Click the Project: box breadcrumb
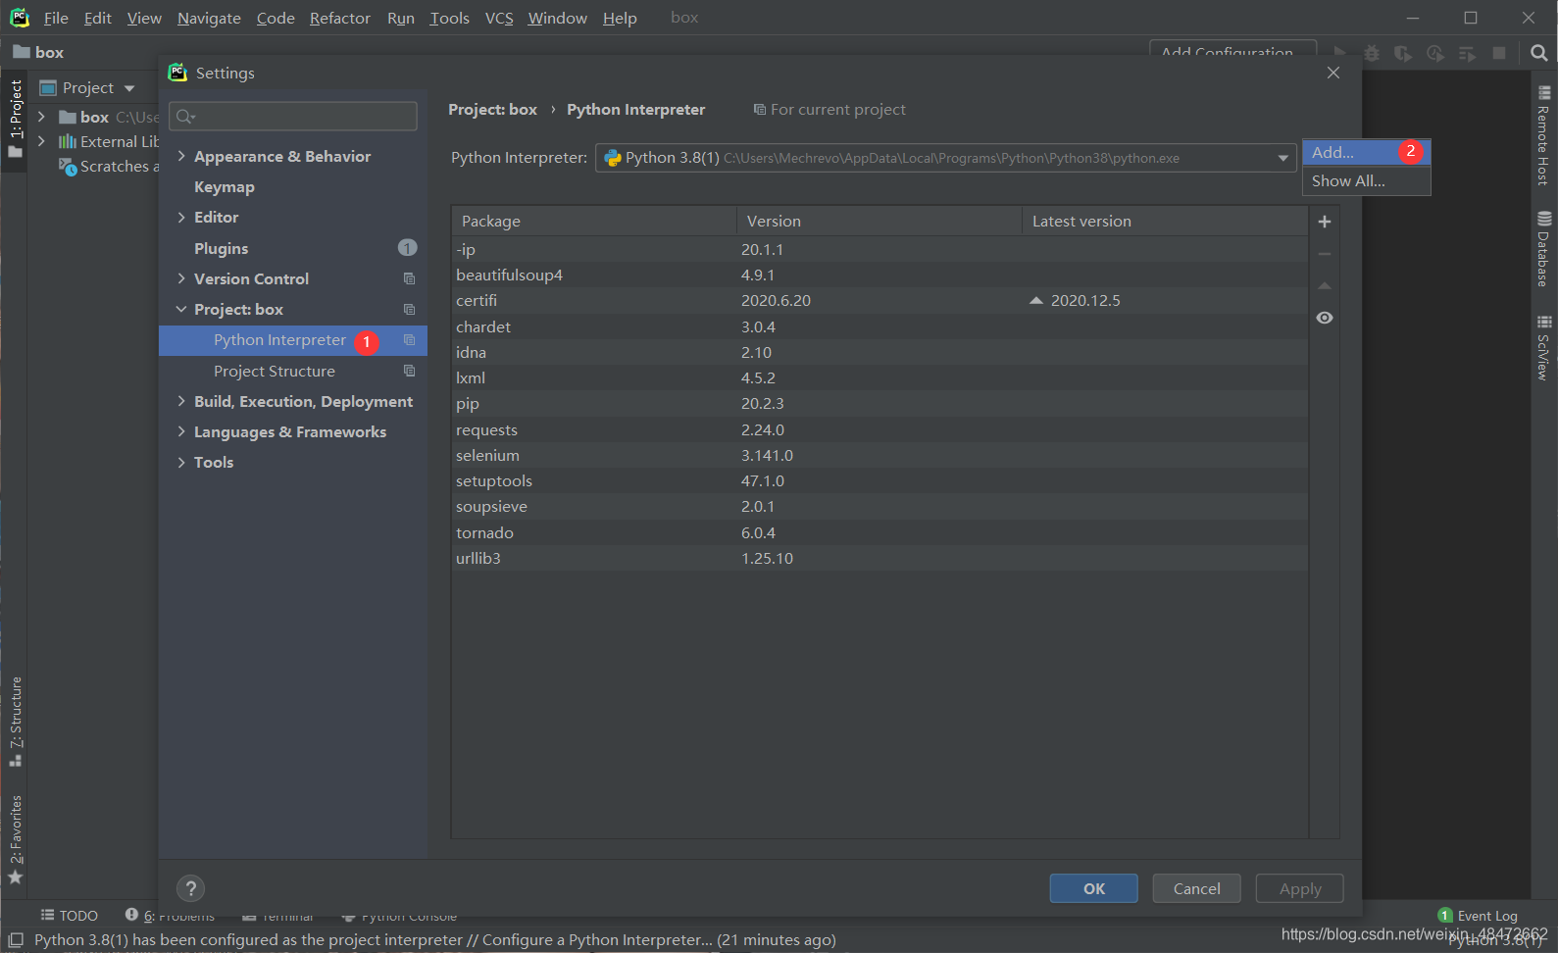The height and width of the screenshot is (953, 1558). click(x=492, y=110)
